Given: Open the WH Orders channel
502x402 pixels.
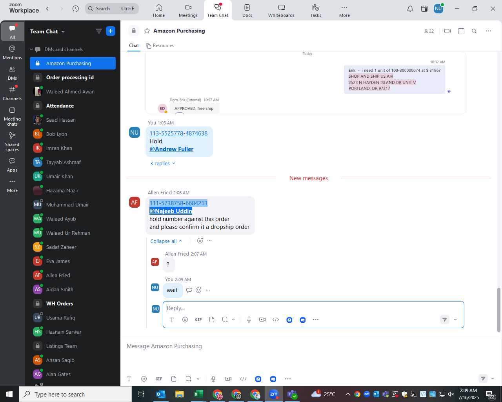Looking at the screenshot, I should [x=73, y=303].
